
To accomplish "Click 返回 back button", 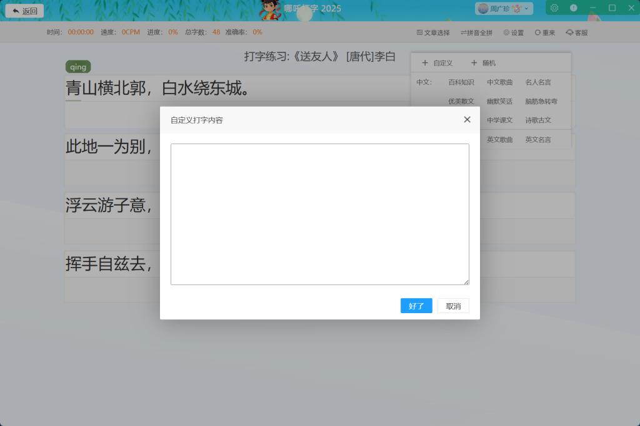I will coord(25,11).
